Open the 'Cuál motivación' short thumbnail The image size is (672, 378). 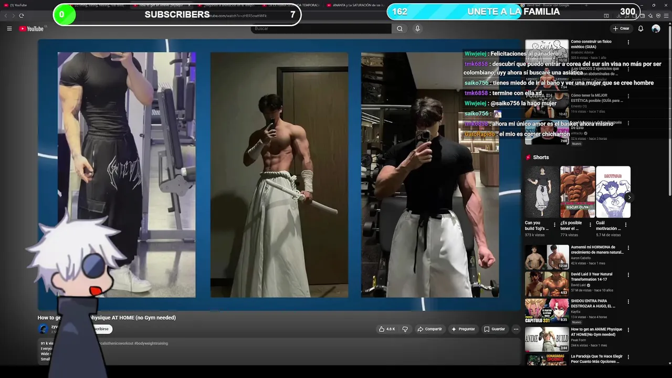(613, 192)
